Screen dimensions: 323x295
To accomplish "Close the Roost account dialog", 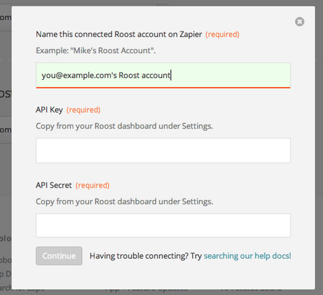I will click(x=299, y=22).
